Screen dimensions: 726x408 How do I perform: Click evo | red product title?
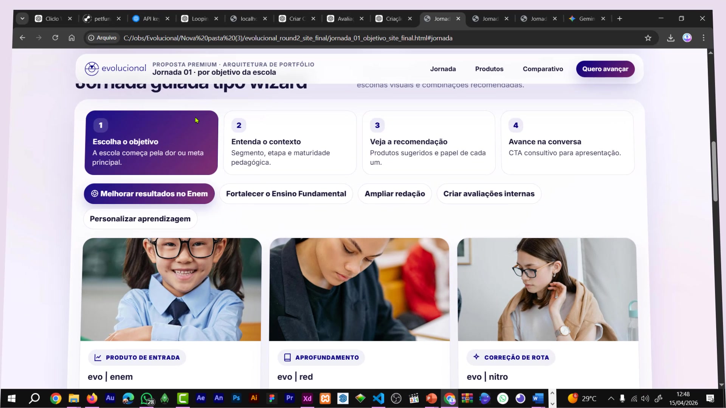[x=295, y=377]
